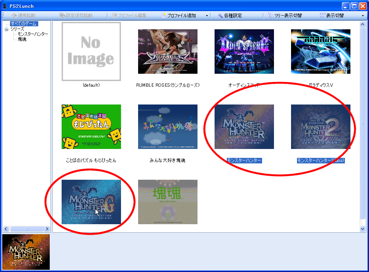Image resolution: width=369 pixels, height=272 pixels.
Task: Click the game list scroll down arrow
Action: tap(362, 229)
